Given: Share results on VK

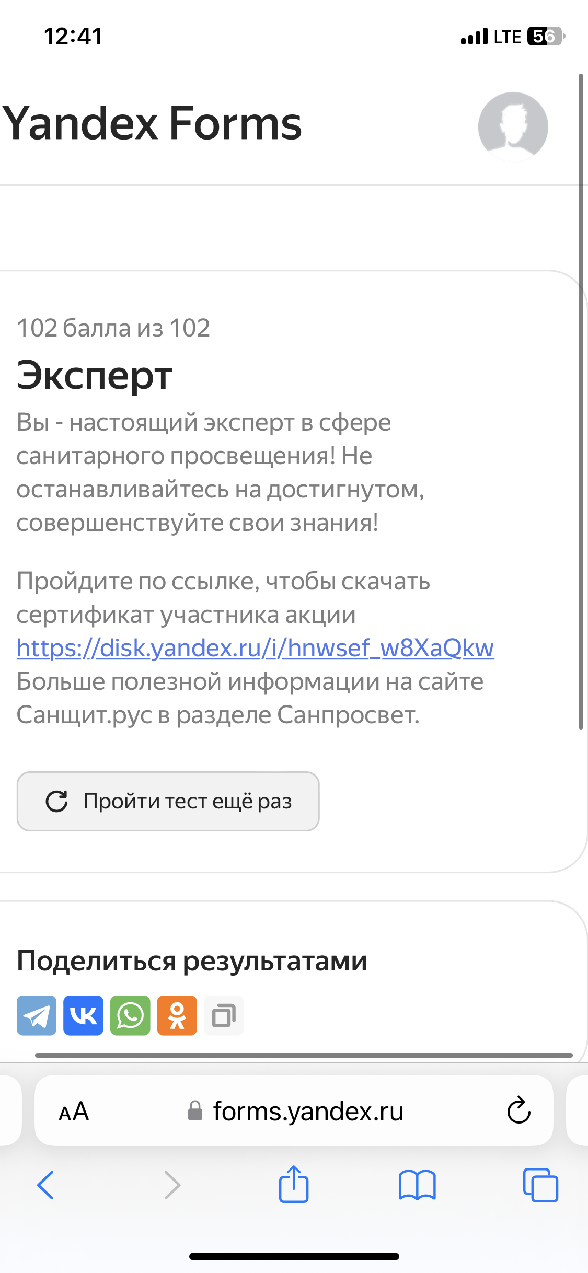Looking at the screenshot, I should pyautogui.click(x=83, y=1015).
